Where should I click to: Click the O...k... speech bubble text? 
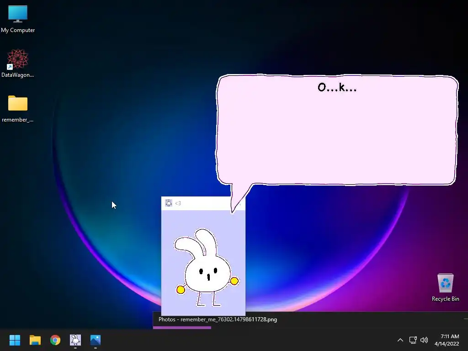[337, 87]
